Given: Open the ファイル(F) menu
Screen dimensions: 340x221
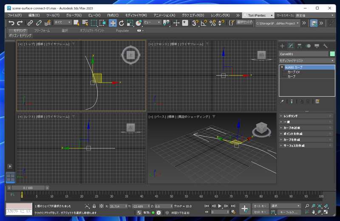Looking at the screenshot, I should point(15,15).
